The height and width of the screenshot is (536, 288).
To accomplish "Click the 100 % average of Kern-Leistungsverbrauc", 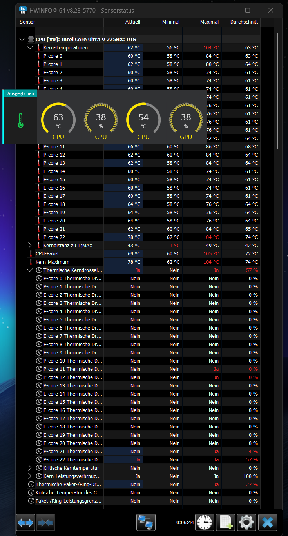I will [250, 476].
